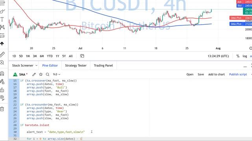Select the ruler measure tool

point(2,54)
